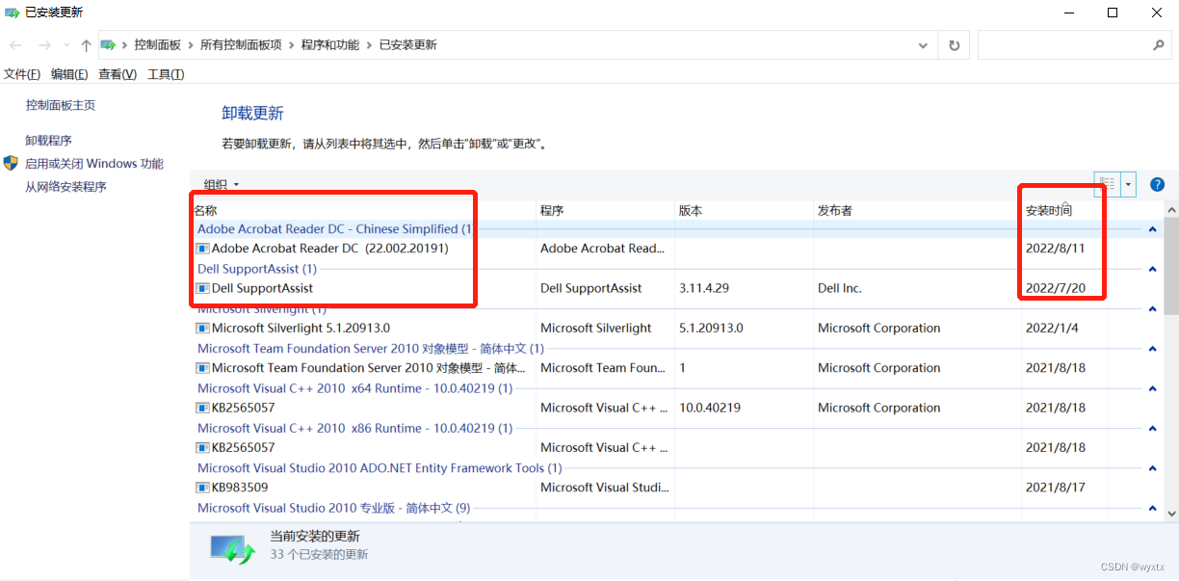Open 控制面板主页 link
This screenshot has width=1179, height=581.
click(61, 105)
